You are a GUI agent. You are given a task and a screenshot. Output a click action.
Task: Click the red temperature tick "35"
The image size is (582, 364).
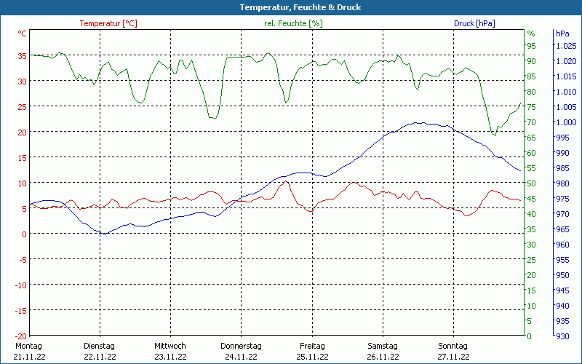(x=22, y=56)
